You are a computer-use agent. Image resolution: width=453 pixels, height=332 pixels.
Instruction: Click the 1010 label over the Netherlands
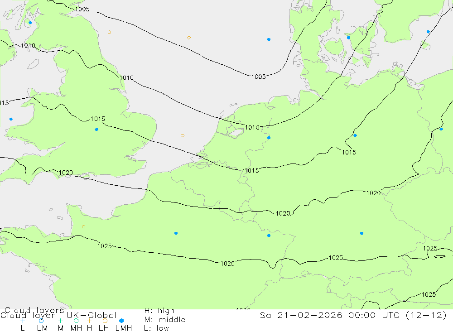coord(252,127)
